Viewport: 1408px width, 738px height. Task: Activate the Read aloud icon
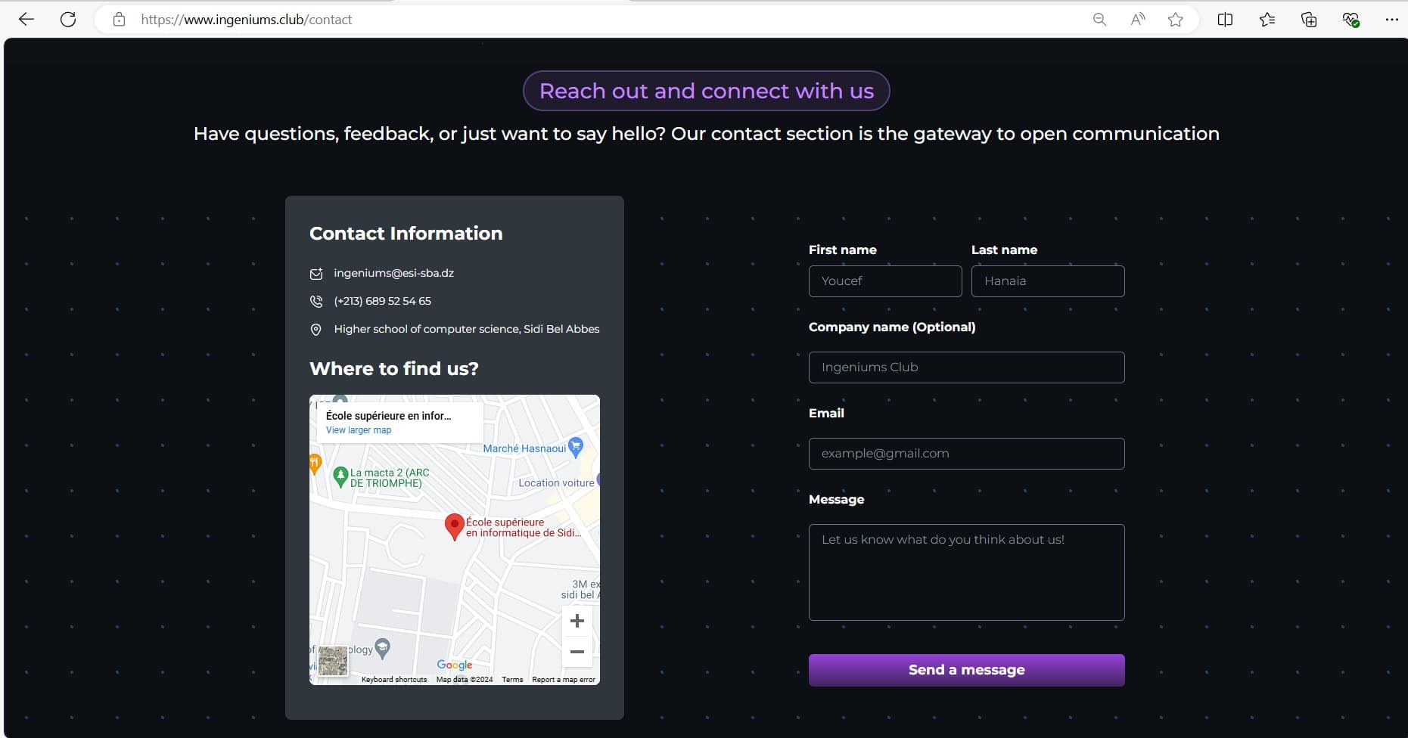coord(1137,20)
